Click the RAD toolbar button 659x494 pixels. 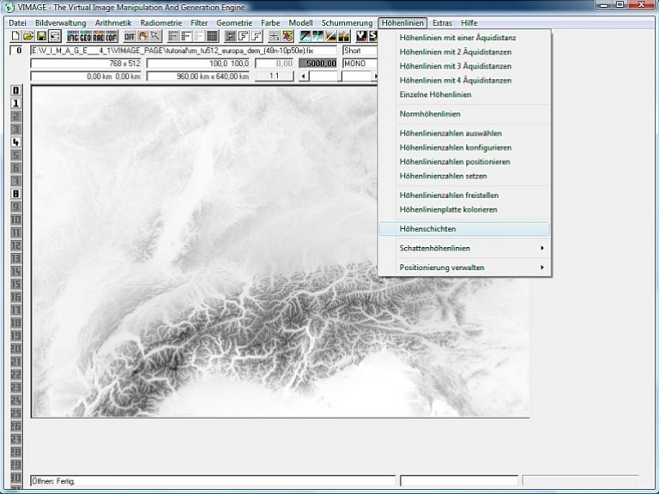point(98,37)
